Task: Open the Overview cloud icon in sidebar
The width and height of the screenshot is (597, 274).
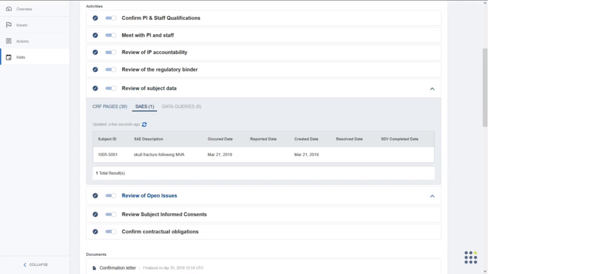Action: (9, 9)
